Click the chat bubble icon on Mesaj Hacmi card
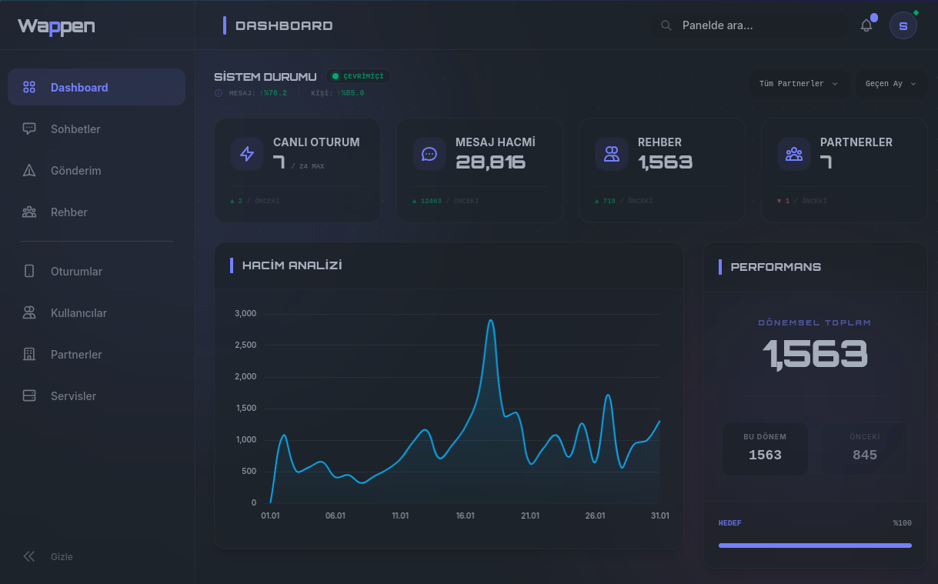This screenshot has width=938, height=584. pos(429,154)
